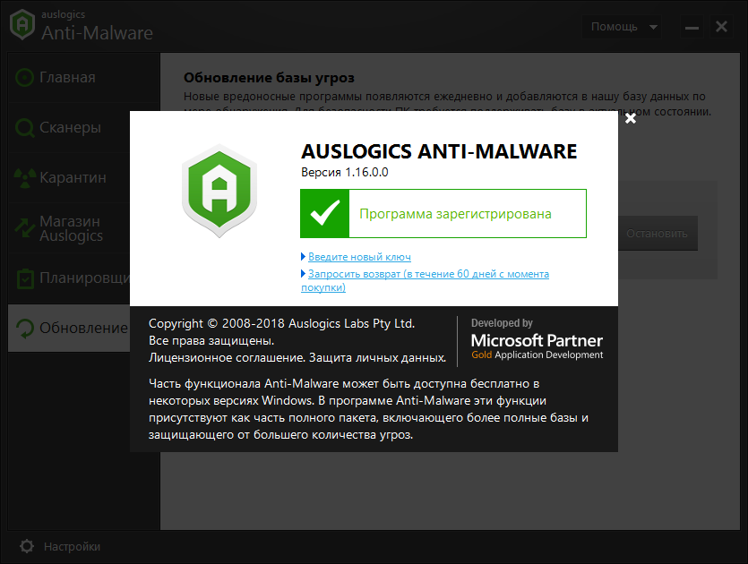
Task: Open 'Лицензионное соглашение' license agreement link
Action: [x=227, y=357]
